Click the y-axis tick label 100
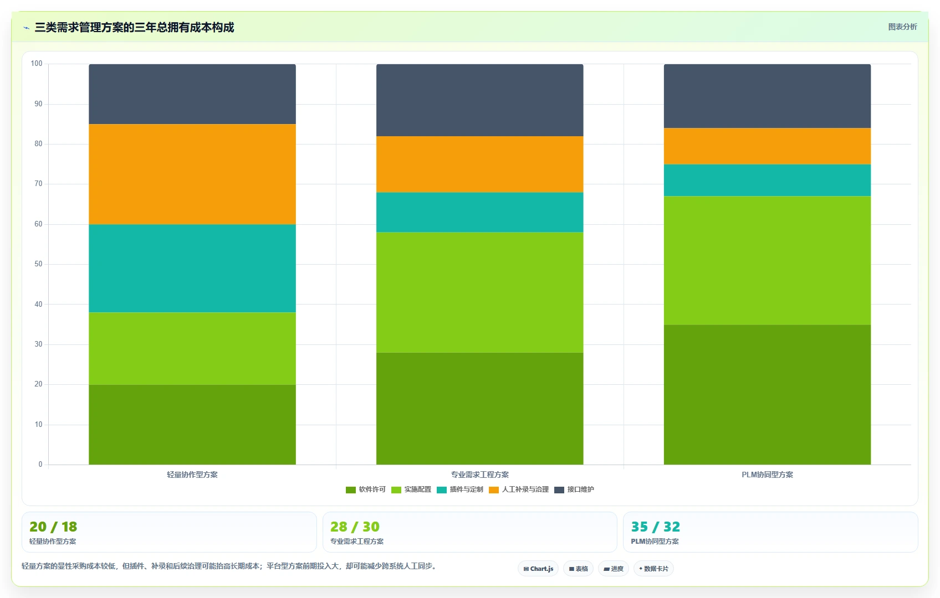Viewport: 940px width, 598px height. click(x=37, y=64)
